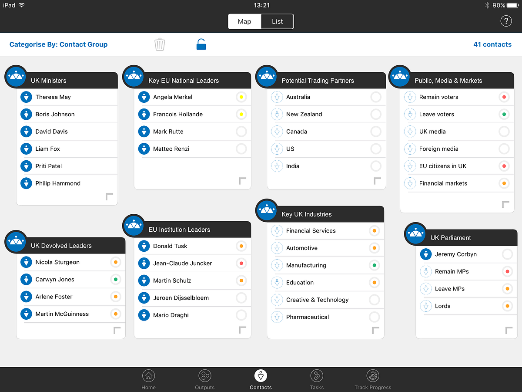This screenshot has width=522, height=392.
Task: Toggle the blue padlock unlock icon
Action: 201,44
